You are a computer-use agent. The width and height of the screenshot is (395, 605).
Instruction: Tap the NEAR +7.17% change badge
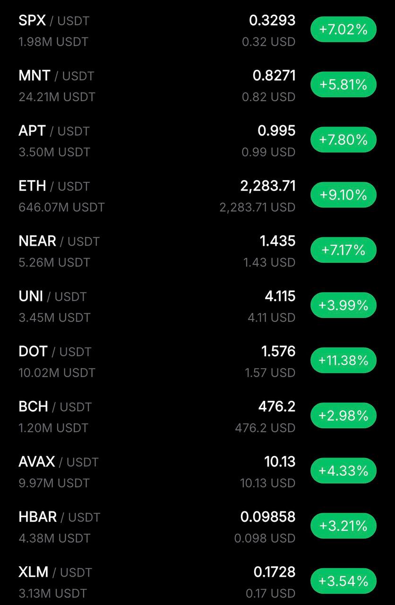click(343, 250)
